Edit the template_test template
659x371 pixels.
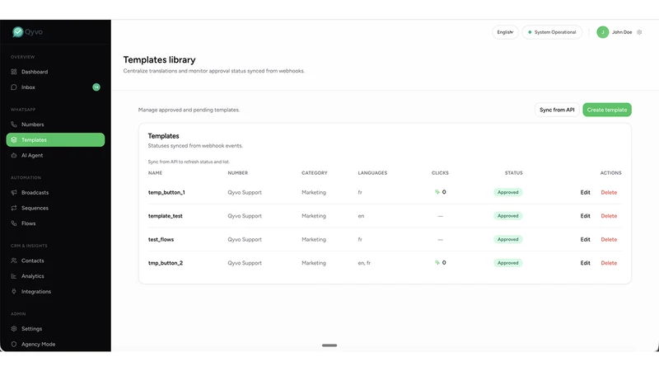point(585,216)
